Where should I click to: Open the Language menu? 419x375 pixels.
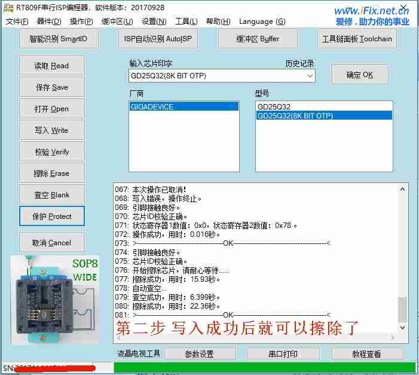coord(262,22)
